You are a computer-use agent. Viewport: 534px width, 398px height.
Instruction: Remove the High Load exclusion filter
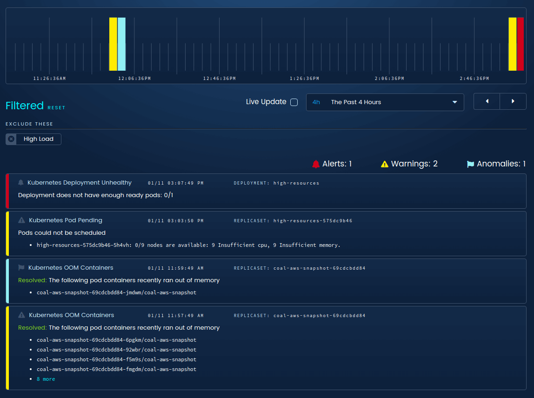(10, 139)
